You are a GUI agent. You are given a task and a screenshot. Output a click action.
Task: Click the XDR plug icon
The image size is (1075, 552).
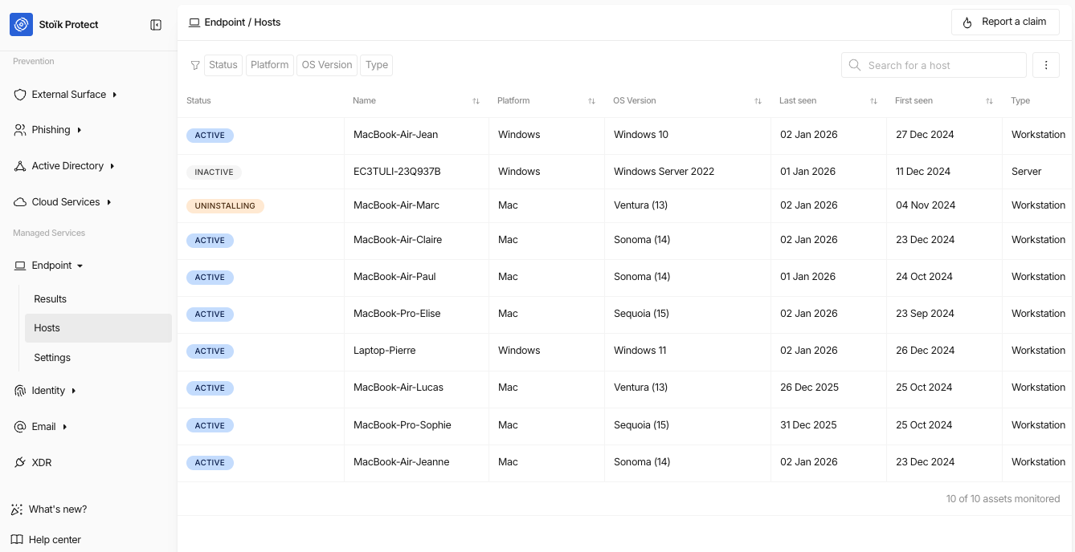click(20, 463)
